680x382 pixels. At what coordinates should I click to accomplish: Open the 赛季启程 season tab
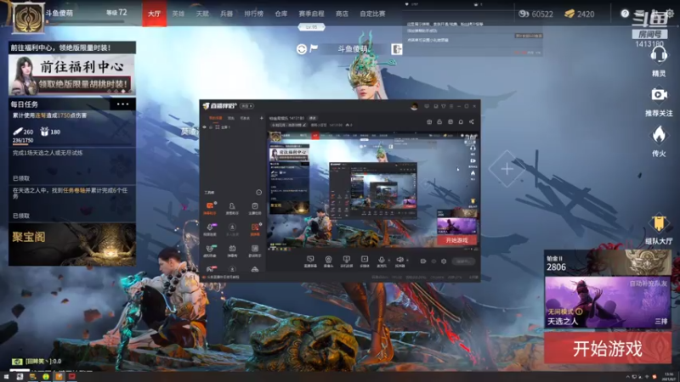[311, 14]
